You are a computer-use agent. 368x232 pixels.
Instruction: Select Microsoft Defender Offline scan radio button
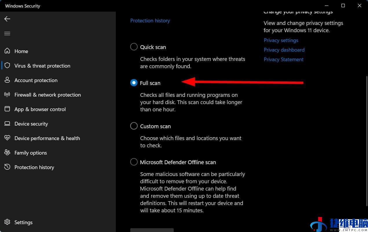134,162
